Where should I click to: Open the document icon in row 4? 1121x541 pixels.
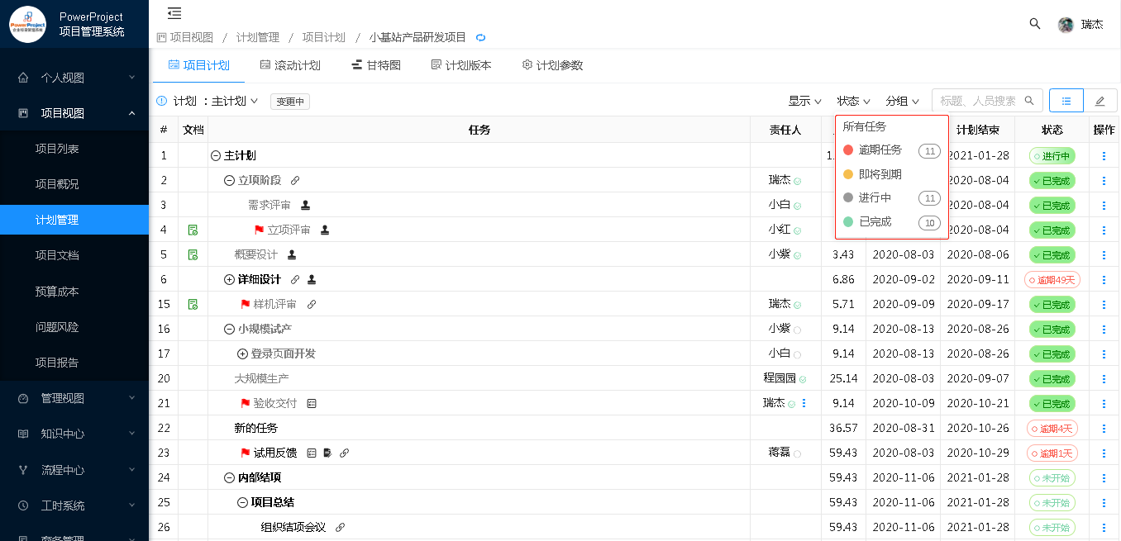pos(193,230)
